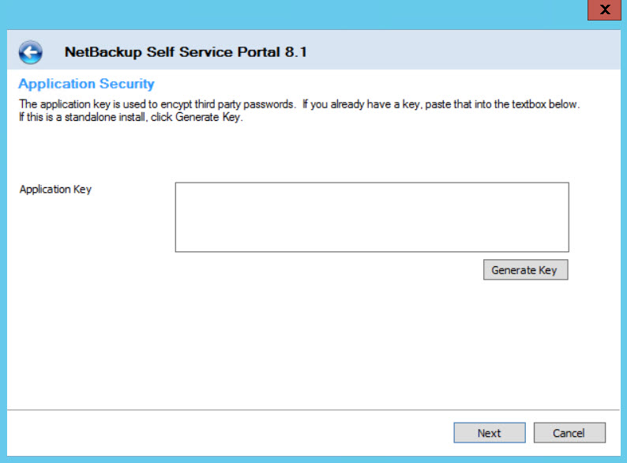Click the words "Generate Key" in the instructions
Screen dimensions: 627x463
208,117
